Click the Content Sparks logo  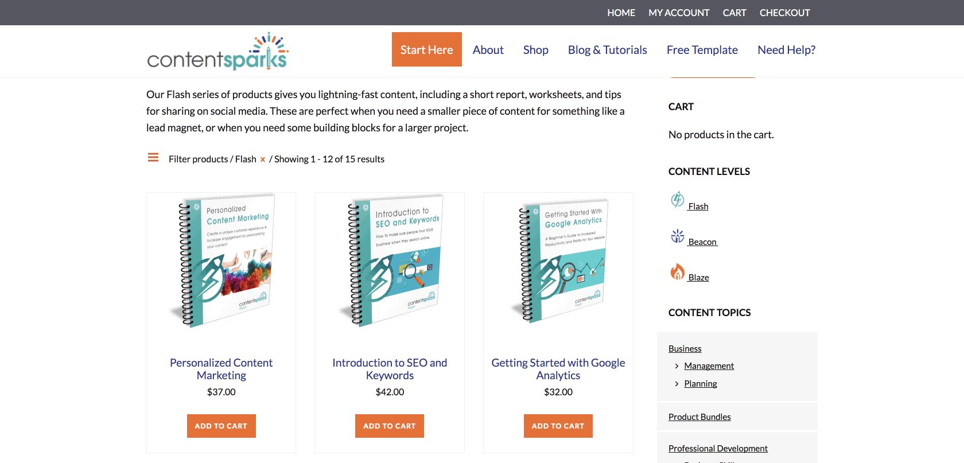[217, 52]
